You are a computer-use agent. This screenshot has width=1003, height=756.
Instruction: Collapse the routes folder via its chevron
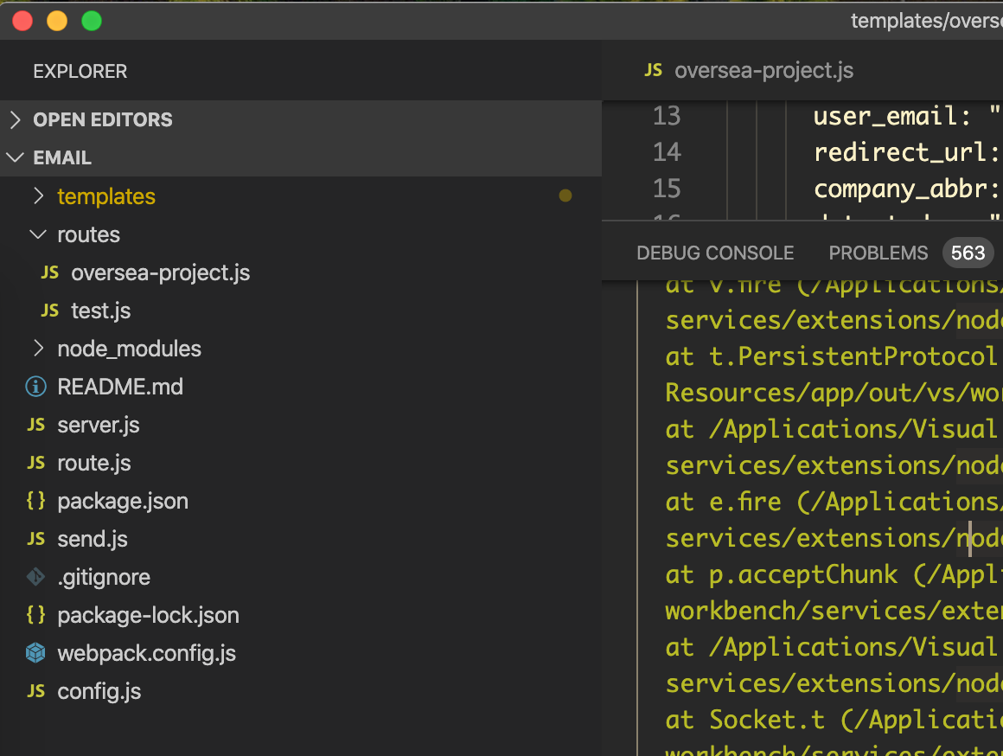37,234
